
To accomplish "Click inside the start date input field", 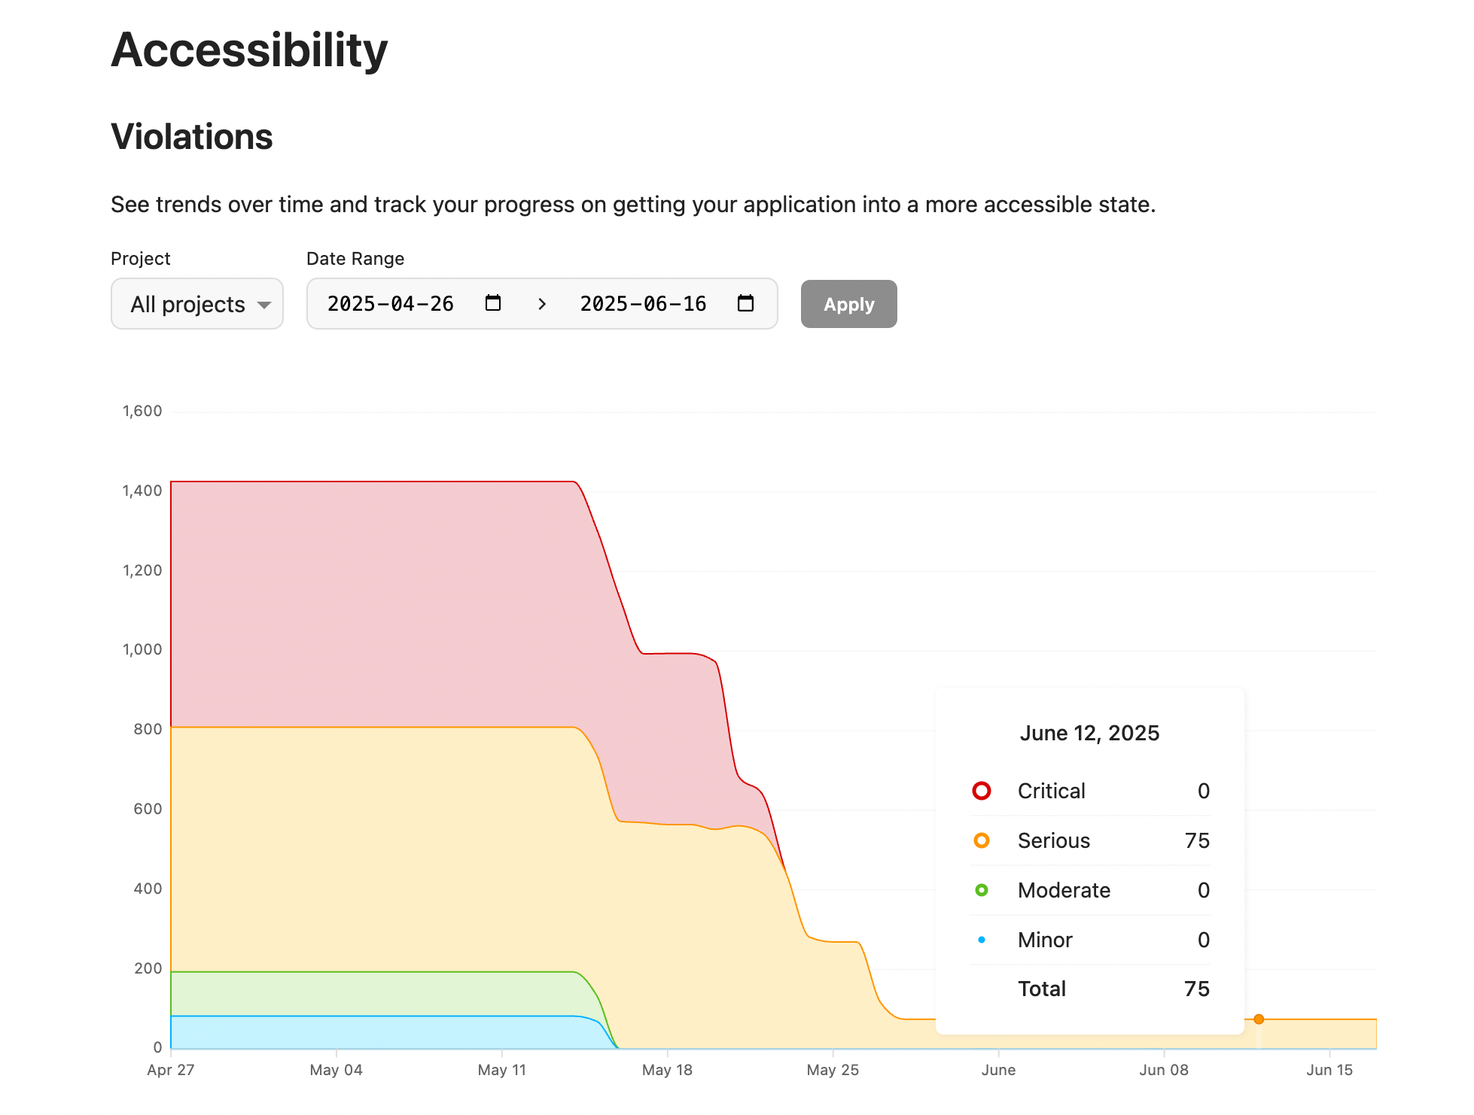I will pyautogui.click(x=391, y=304).
